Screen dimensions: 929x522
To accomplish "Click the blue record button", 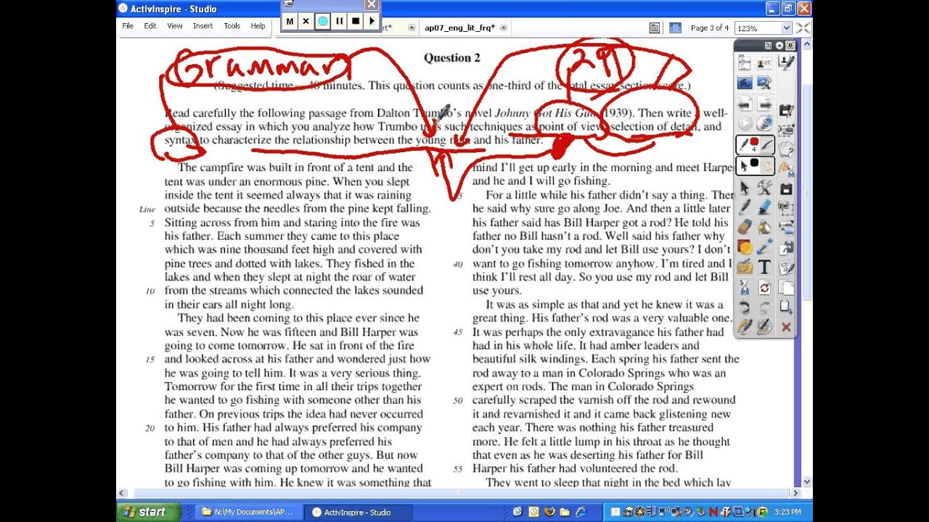I will pos(323,21).
